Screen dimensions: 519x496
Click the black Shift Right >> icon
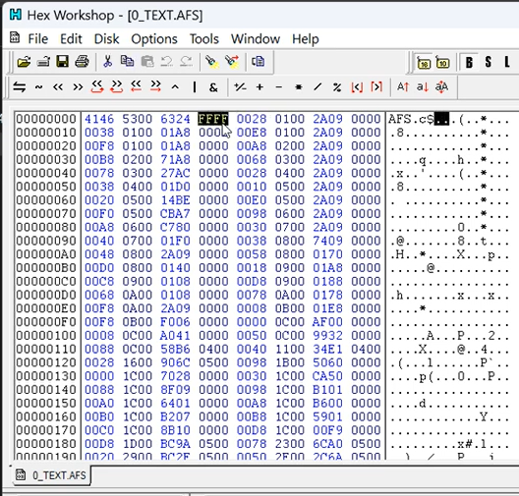[x=78, y=87]
